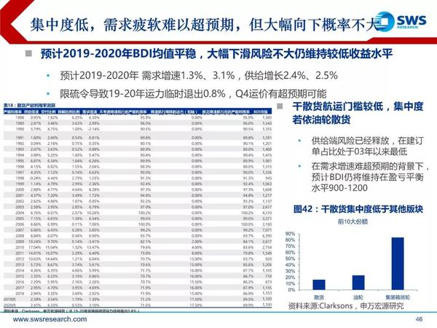Click the bullet about 需求增速1.3%、3.1%
Image resolution: width=437 pixels, height=328 pixels.
coord(199,75)
